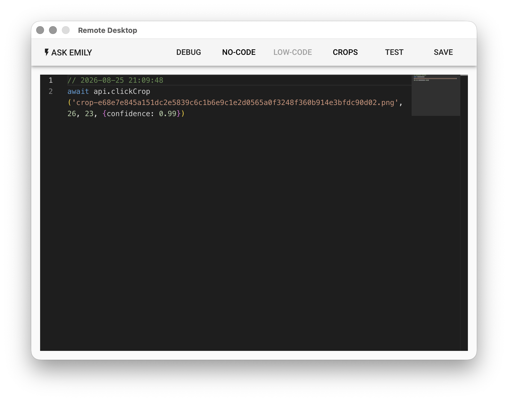This screenshot has height=401, width=508.
Task: Switch to NO-CODE mode
Action: pos(239,52)
